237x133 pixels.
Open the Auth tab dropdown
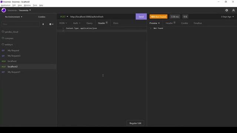click(77, 23)
